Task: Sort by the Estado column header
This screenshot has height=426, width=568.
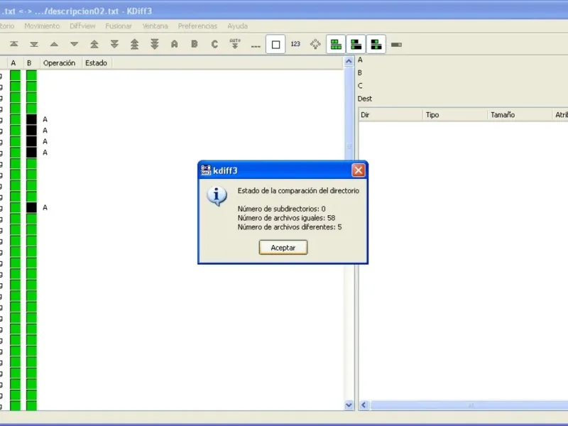Action: [96, 63]
